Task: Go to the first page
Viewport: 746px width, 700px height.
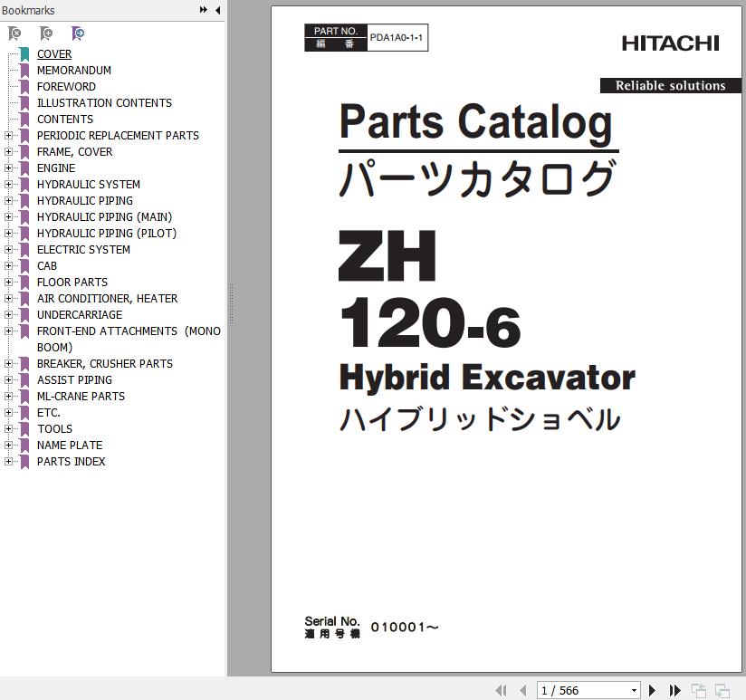Action: pyautogui.click(x=501, y=690)
